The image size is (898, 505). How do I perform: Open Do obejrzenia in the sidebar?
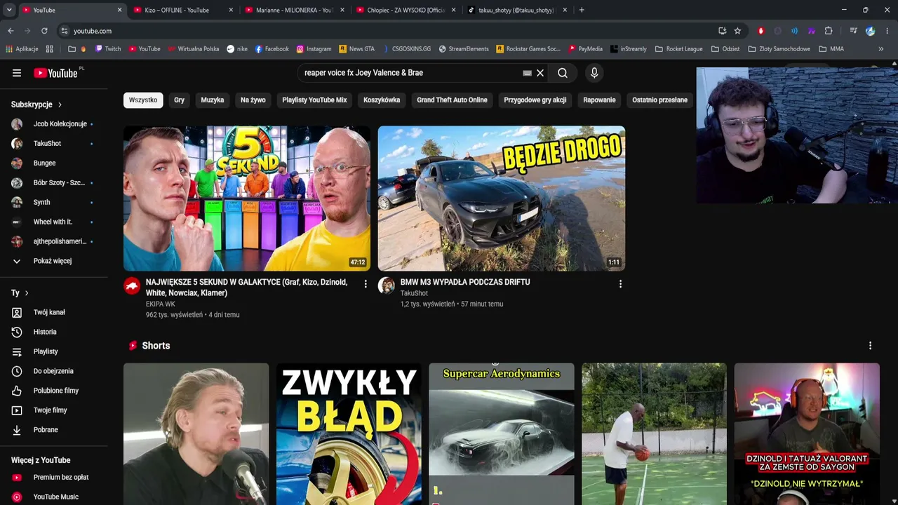point(53,371)
